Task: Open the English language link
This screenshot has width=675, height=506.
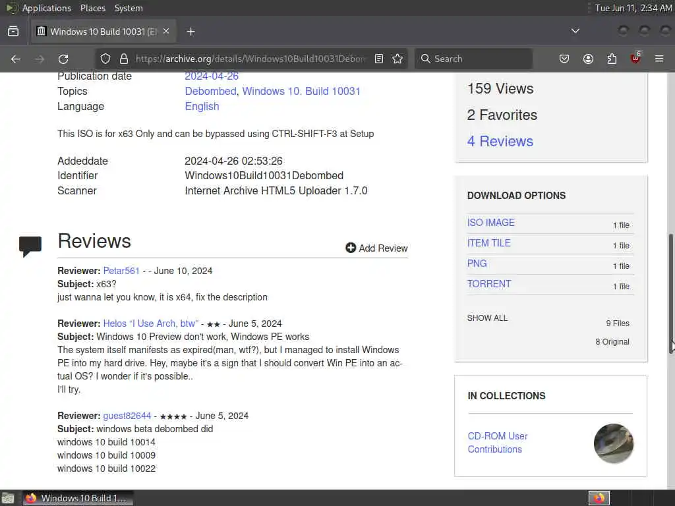Action: pos(202,106)
